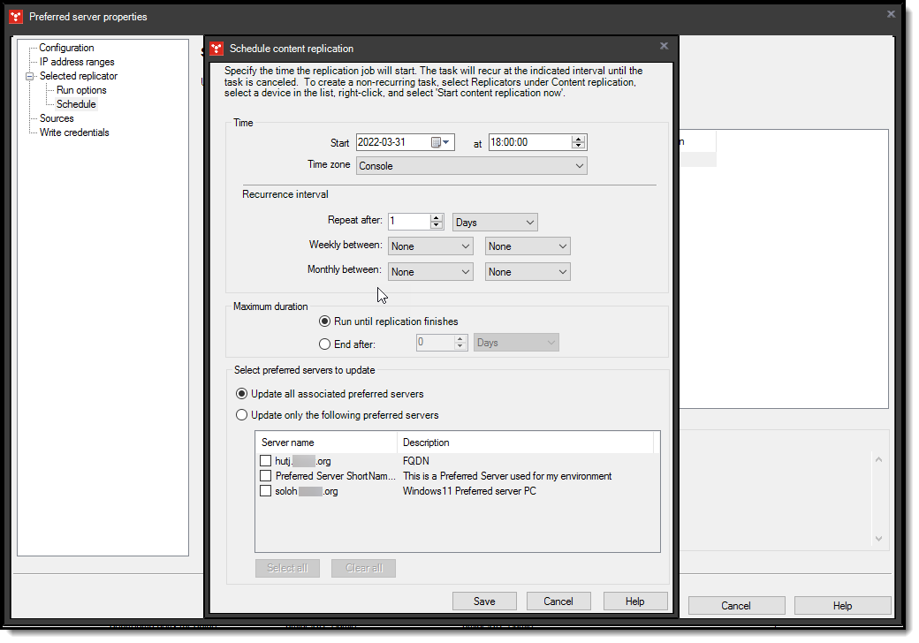Select Configuration in the sidebar tree

(x=65, y=47)
